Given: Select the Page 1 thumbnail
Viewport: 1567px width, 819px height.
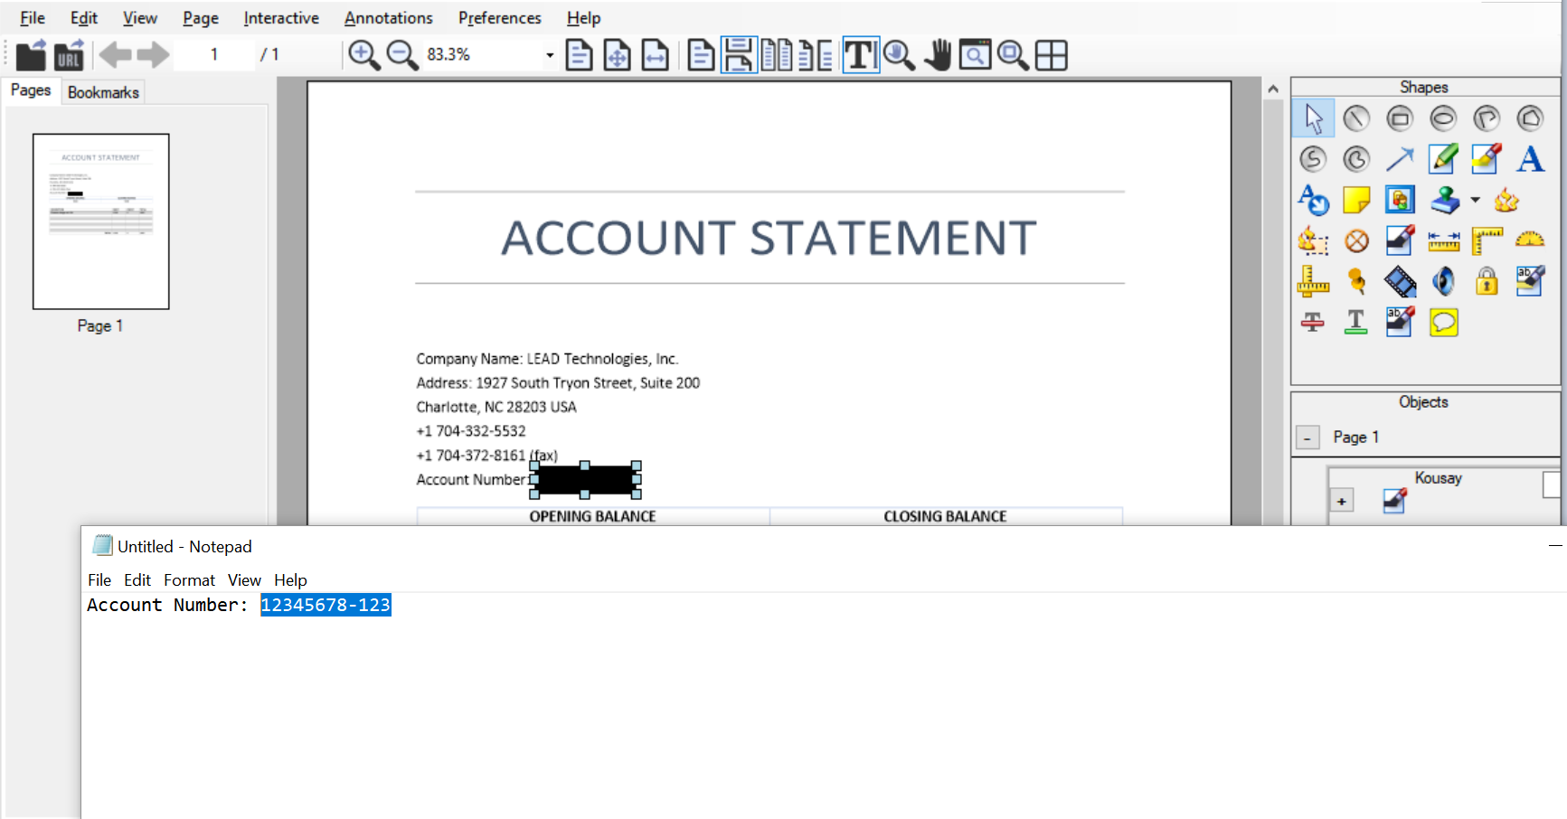Looking at the screenshot, I should tap(99, 221).
